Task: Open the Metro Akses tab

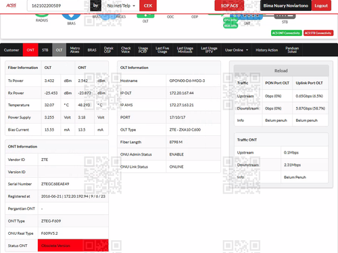Action: (x=75, y=50)
